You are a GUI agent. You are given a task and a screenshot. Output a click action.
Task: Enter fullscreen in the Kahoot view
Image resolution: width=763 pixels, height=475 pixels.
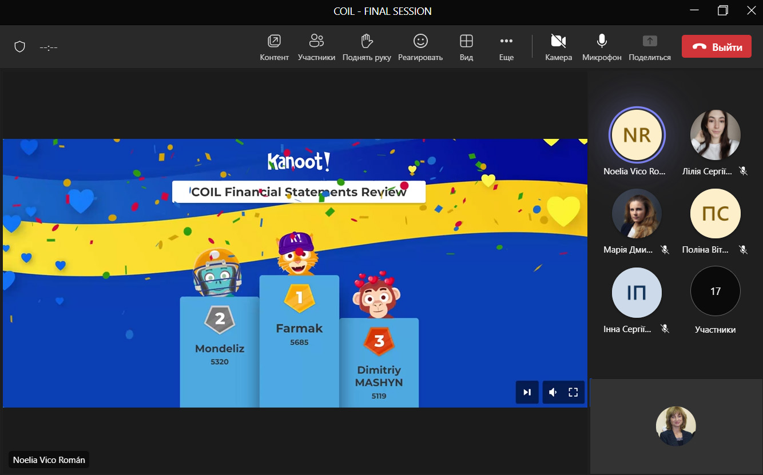[573, 392]
